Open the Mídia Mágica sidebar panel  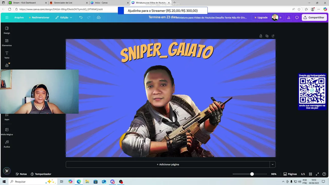click(7, 132)
